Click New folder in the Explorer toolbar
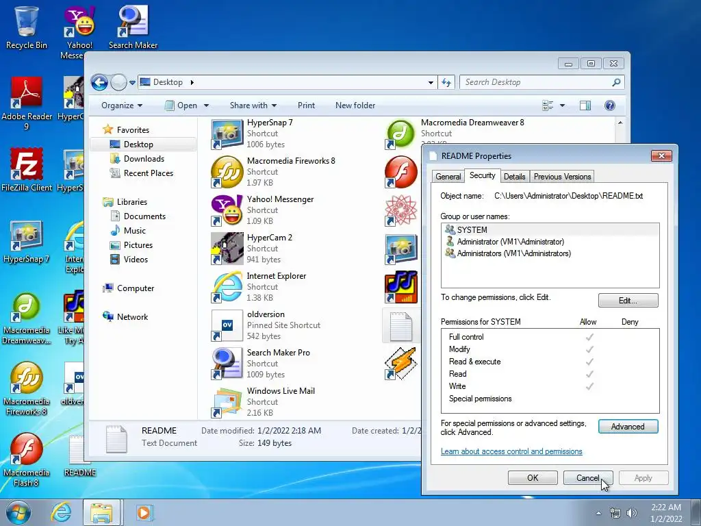The image size is (701, 526). 355,105
